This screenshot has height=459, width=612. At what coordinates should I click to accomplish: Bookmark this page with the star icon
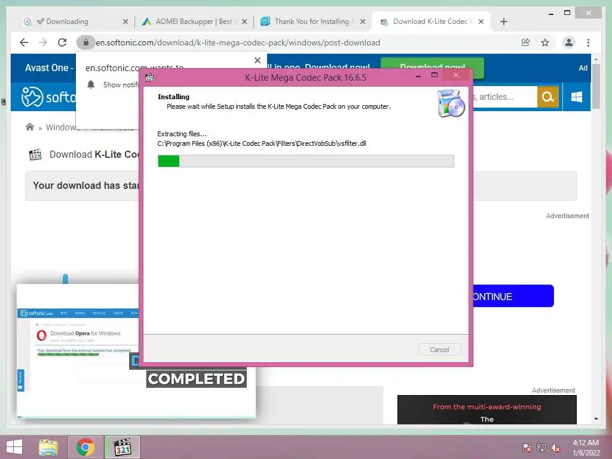(x=545, y=42)
